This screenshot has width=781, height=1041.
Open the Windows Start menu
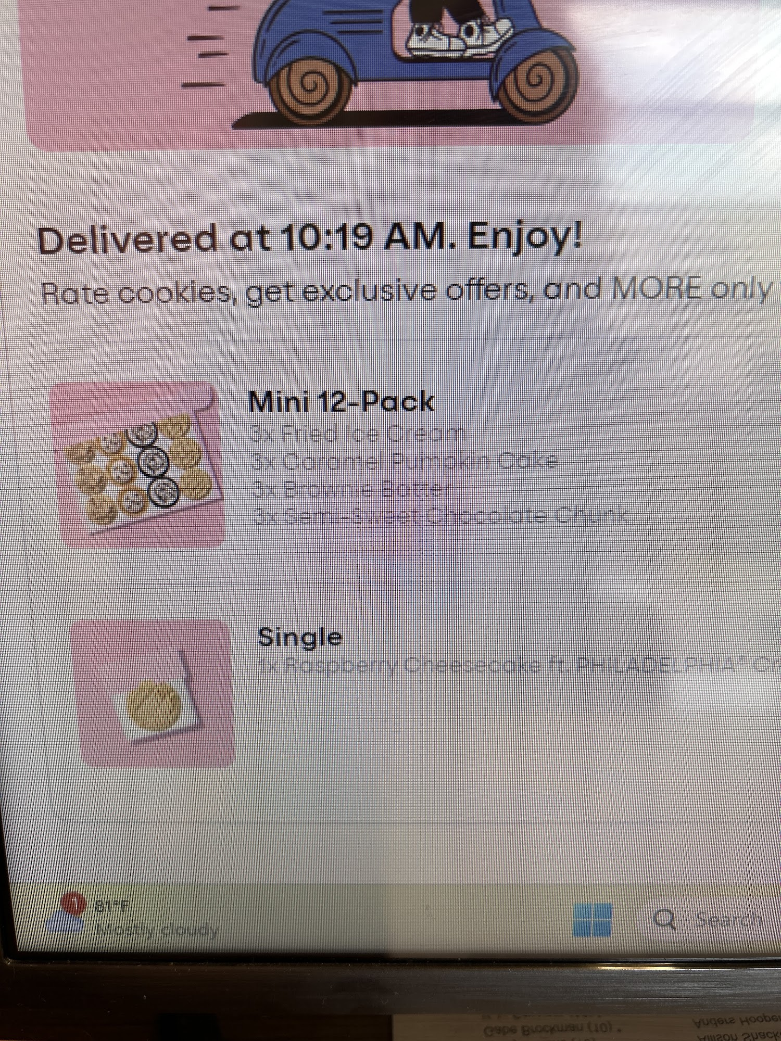593,920
